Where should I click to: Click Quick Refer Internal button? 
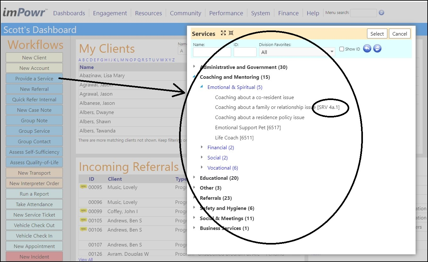coord(34,99)
